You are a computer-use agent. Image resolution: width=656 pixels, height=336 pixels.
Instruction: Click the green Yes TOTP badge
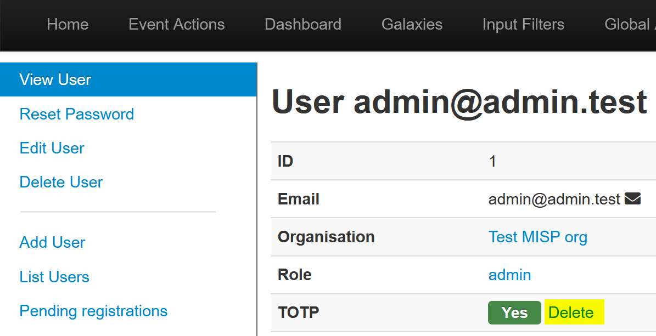[x=514, y=312]
